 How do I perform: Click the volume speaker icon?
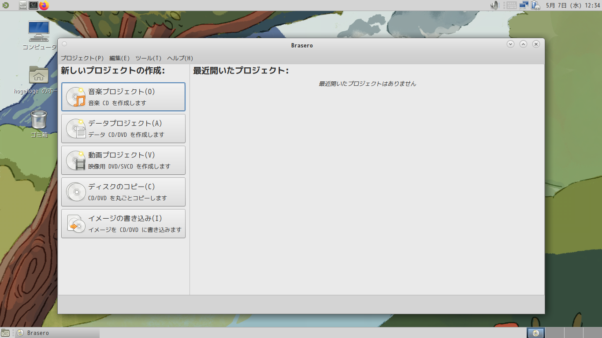[x=494, y=5]
